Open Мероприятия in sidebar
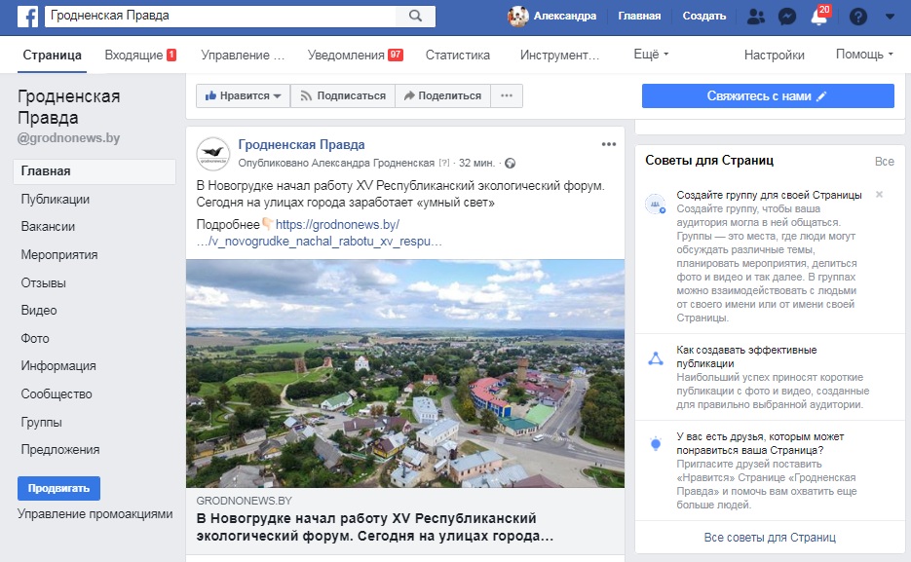Viewport: 911px width, 562px height. click(x=59, y=255)
